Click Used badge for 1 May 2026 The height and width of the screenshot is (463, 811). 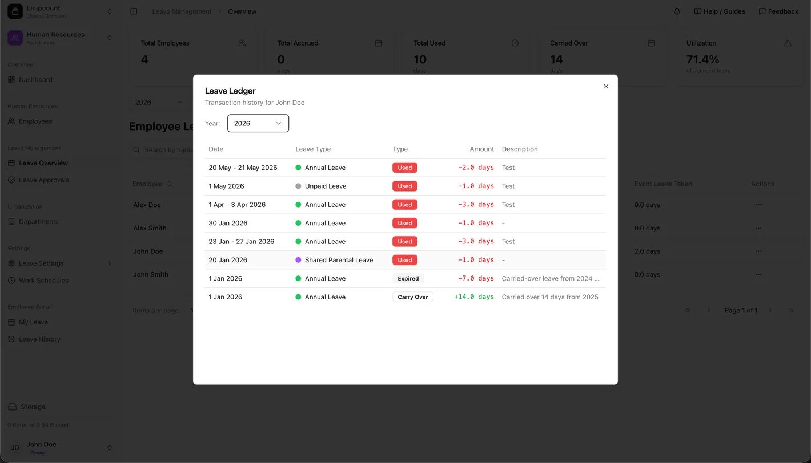point(405,186)
